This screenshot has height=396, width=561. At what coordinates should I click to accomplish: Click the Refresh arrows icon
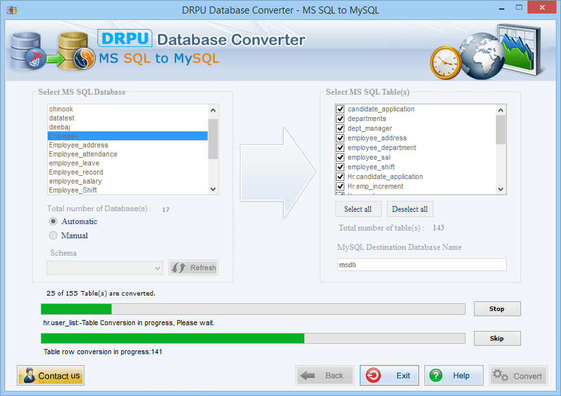tap(178, 268)
